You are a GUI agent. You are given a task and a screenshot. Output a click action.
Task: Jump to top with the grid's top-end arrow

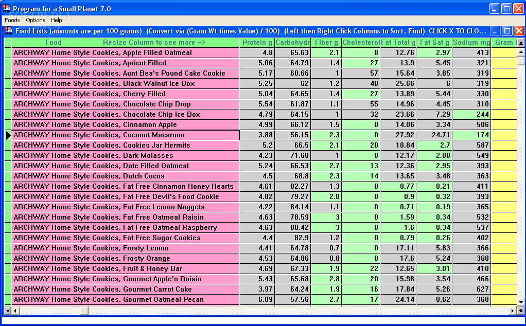[x=521, y=43]
